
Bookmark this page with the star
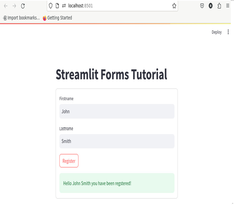coord(174,6)
